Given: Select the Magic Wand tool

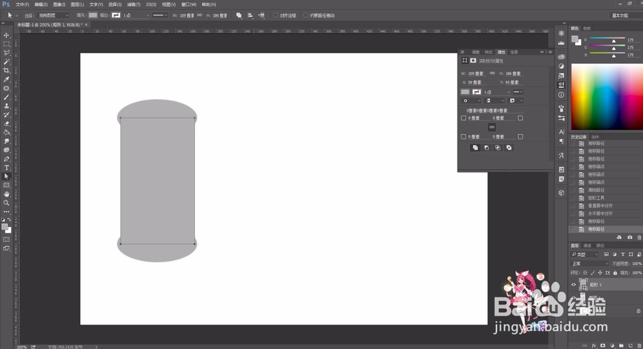Looking at the screenshot, I should tap(6, 62).
